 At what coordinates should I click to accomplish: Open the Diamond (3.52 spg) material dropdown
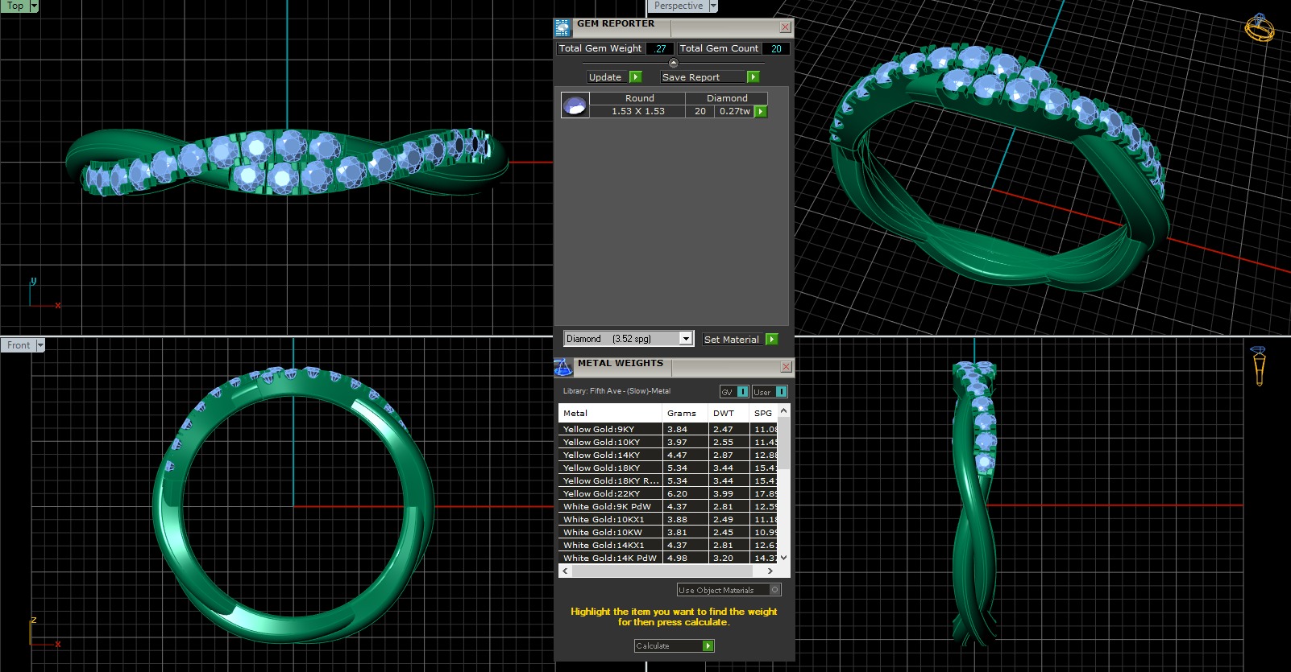686,339
